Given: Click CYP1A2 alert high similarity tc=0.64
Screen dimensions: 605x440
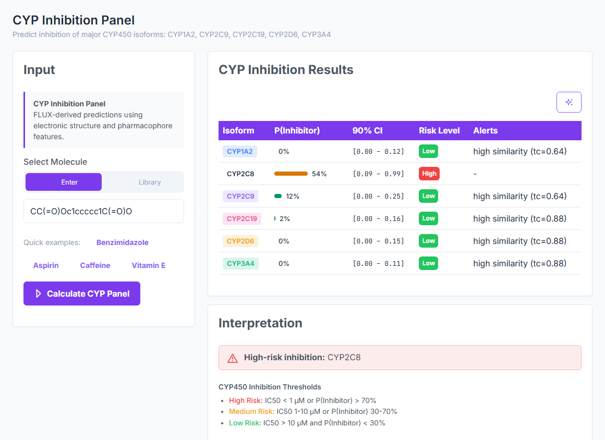Looking at the screenshot, I should [520, 152].
